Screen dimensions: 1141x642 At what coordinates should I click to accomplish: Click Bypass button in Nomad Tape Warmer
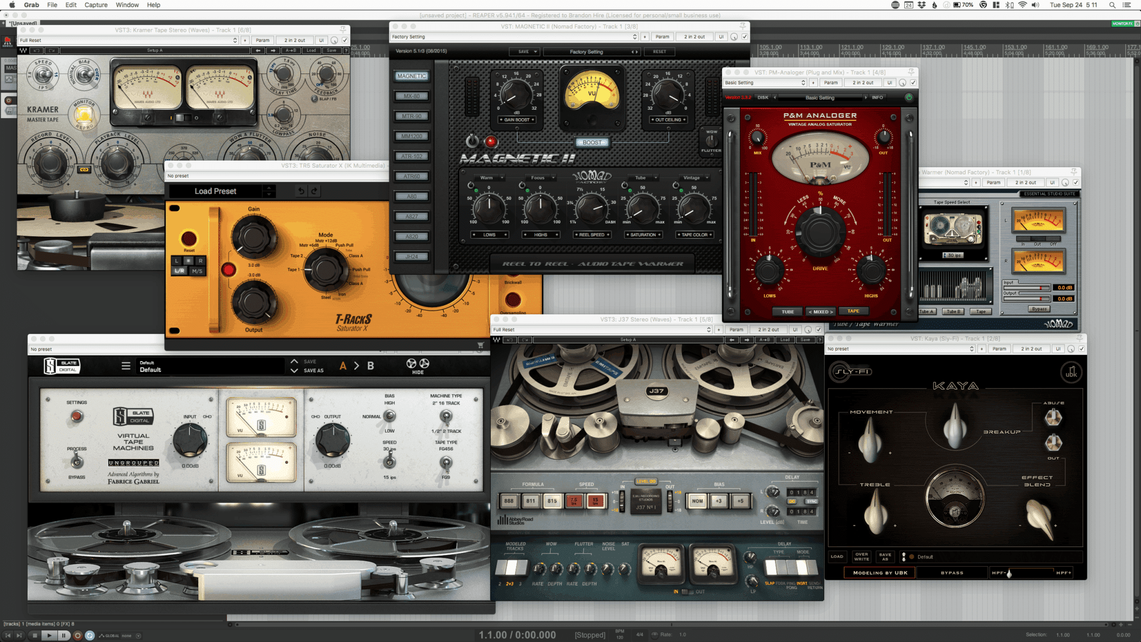point(1039,309)
